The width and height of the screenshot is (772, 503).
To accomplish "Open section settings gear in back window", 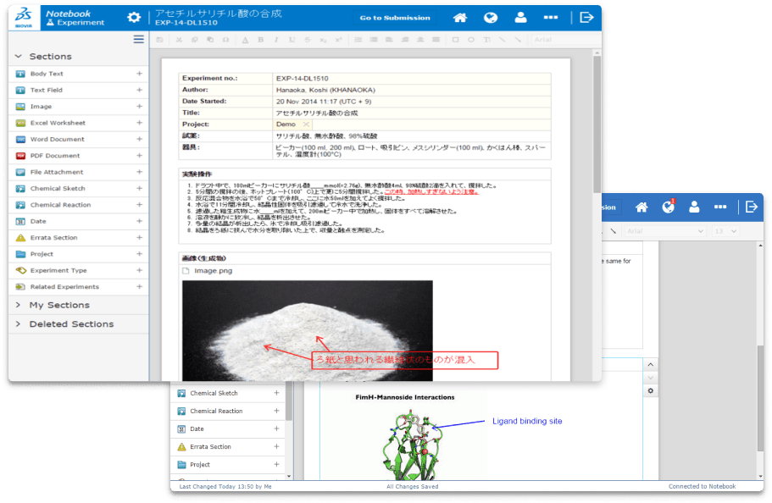I will coord(650,390).
